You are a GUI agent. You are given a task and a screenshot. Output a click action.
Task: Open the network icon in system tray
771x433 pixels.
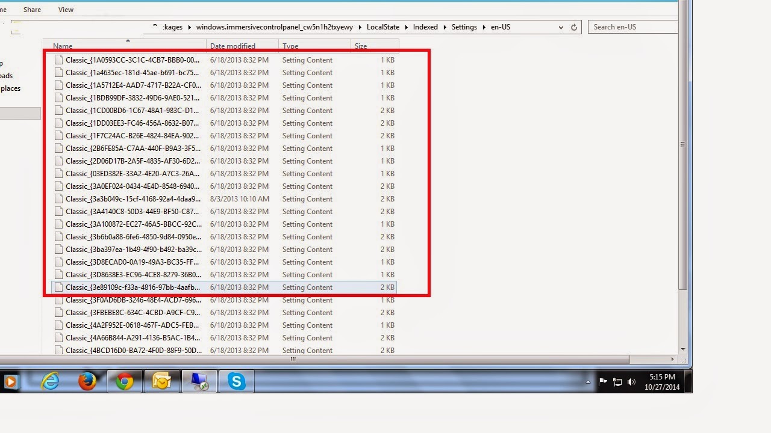point(617,381)
